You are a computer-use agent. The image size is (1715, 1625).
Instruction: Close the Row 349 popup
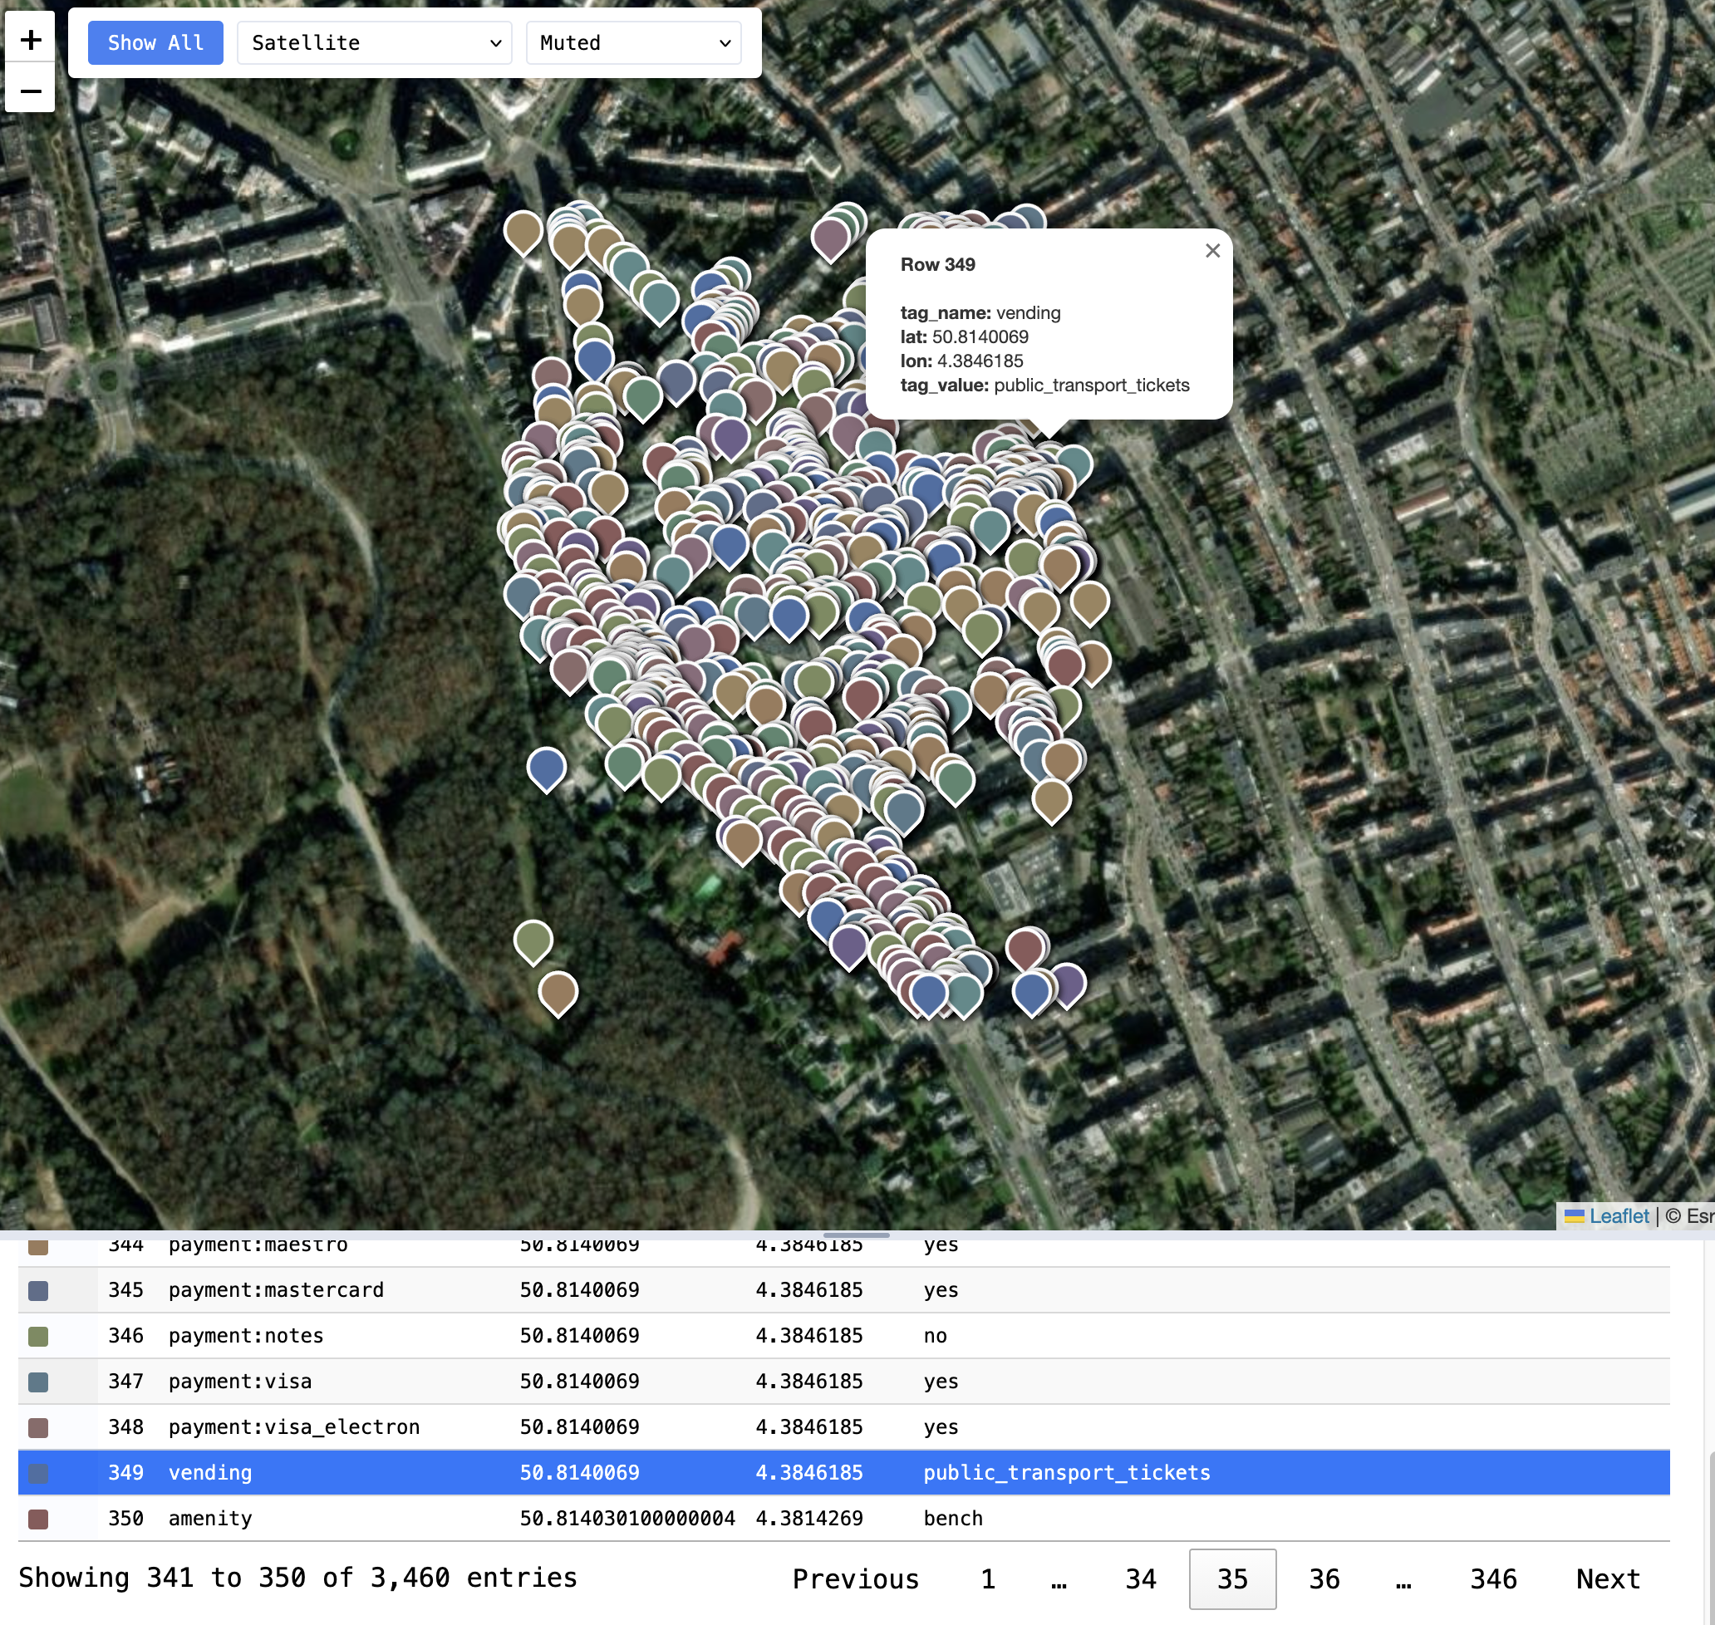[x=1211, y=250]
